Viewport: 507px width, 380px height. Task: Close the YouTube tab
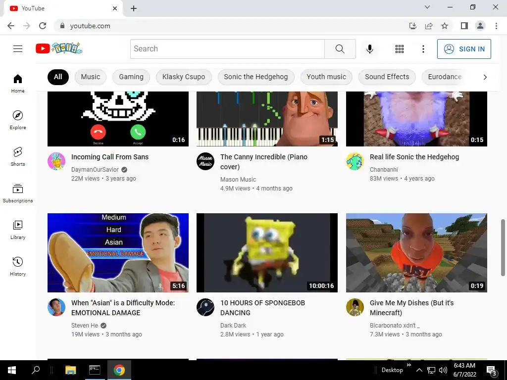coord(115,8)
